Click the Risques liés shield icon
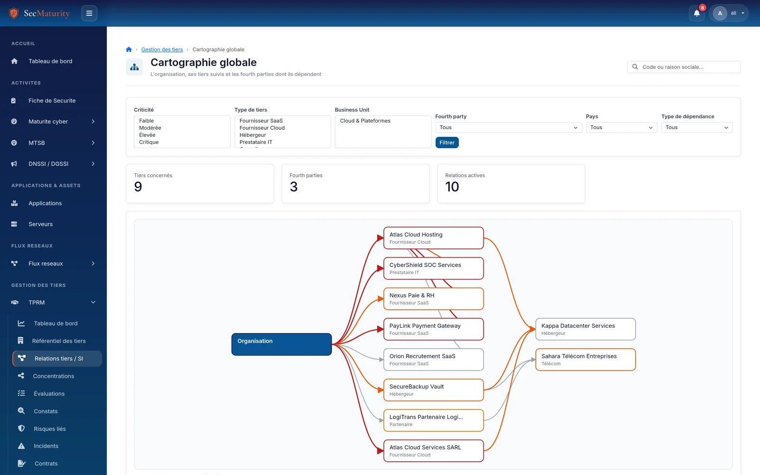The height and width of the screenshot is (475, 760). tap(21, 428)
